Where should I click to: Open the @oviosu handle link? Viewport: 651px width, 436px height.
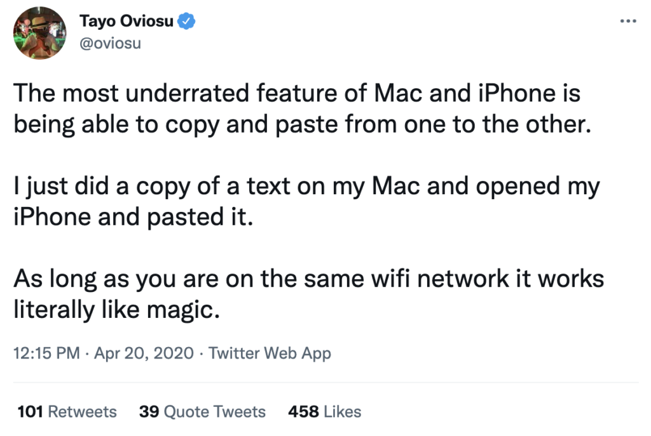coord(110,43)
